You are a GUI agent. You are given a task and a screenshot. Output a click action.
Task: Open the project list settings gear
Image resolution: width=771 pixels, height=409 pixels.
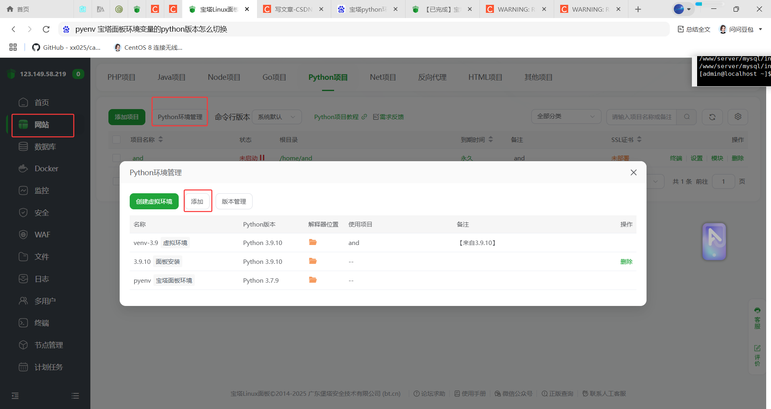click(x=738, y=117)
